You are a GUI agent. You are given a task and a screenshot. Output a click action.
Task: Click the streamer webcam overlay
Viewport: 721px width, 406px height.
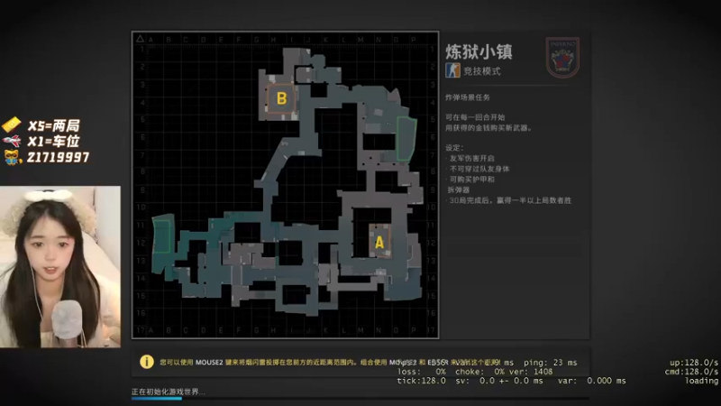pos(60,266)
